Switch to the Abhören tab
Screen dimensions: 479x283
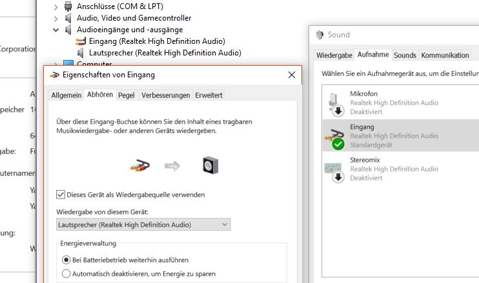(x=100, y=95)
